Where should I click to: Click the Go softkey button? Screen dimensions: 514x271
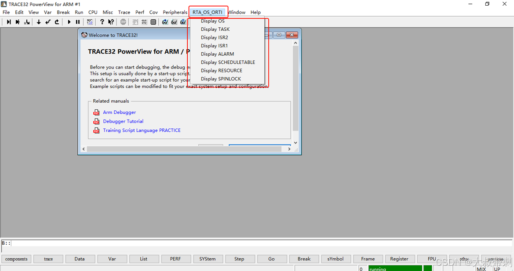tap(271, 259)
